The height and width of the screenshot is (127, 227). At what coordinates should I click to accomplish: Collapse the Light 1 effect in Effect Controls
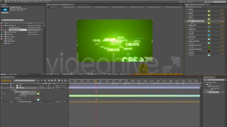(186, 9)
